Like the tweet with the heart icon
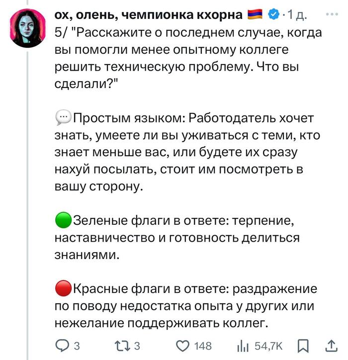 coord(184,346)
